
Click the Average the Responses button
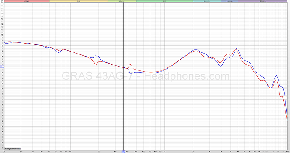click(x=13, y=148)
